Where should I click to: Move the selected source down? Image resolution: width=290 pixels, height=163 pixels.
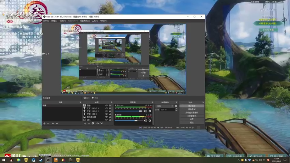[x=101, y=123]
